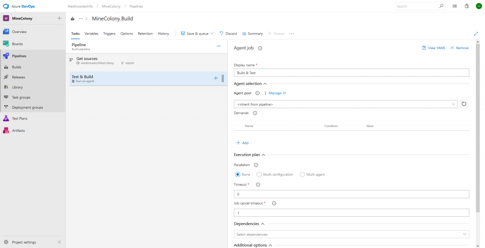Open the shopping bag marketplace icon

tap(467, 6)
